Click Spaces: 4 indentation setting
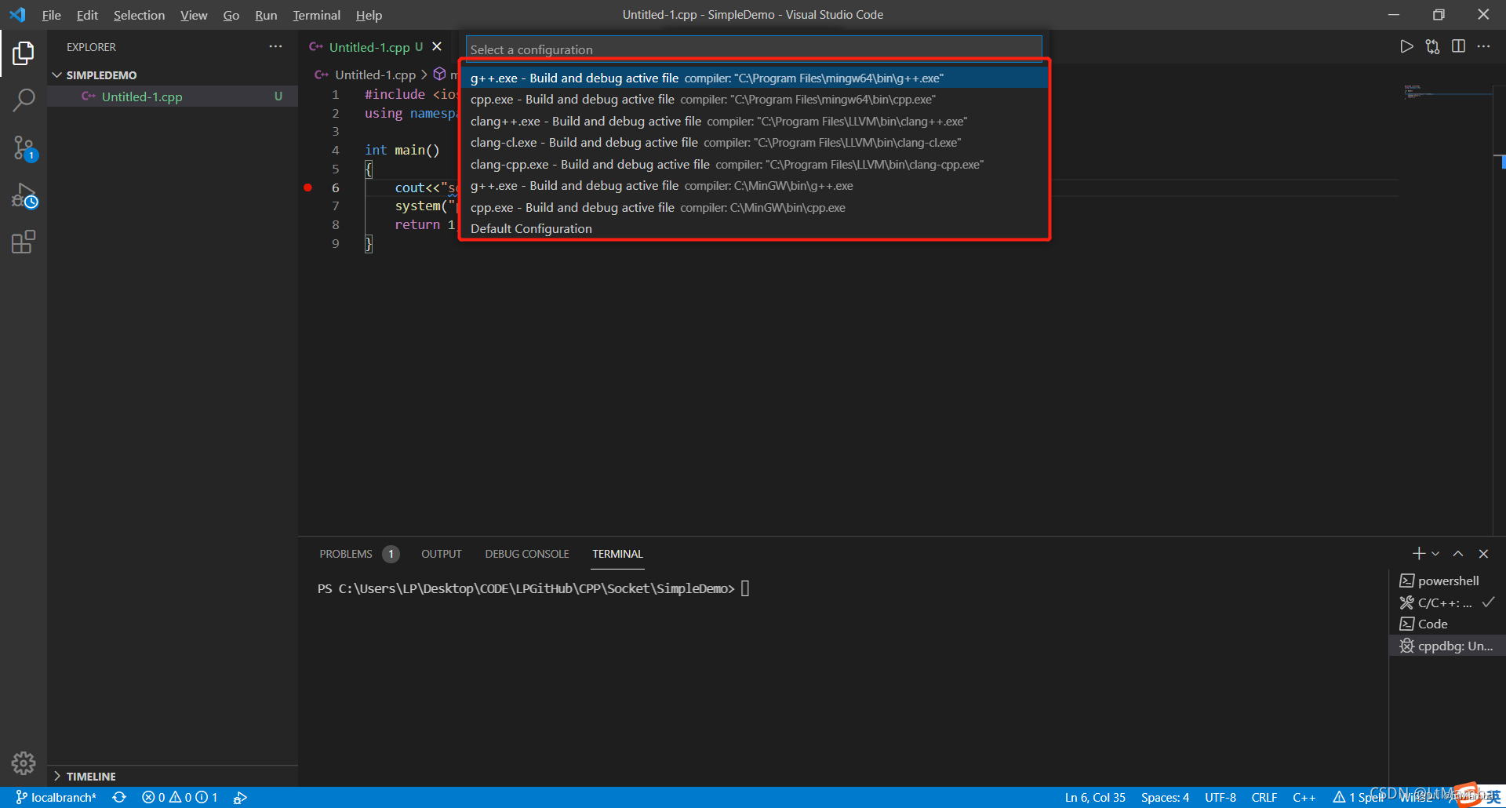Screen dimensions: 1506x808 point(1165,797)
